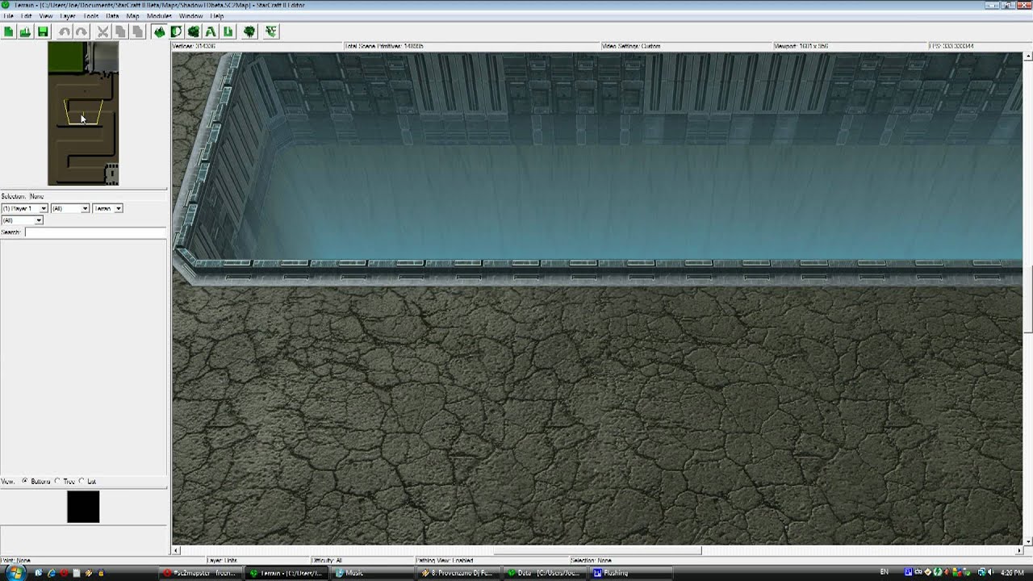1033x581 pixels.
Task: Open the Player 1 dropdown
Action: [x=24, y=208]
